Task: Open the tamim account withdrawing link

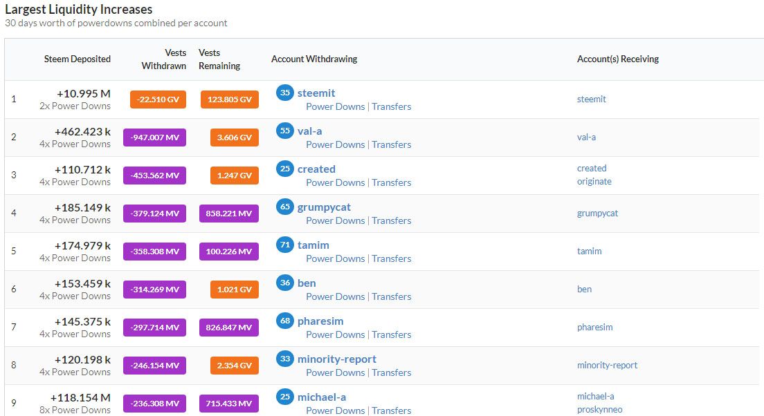Action: [313, 245]
